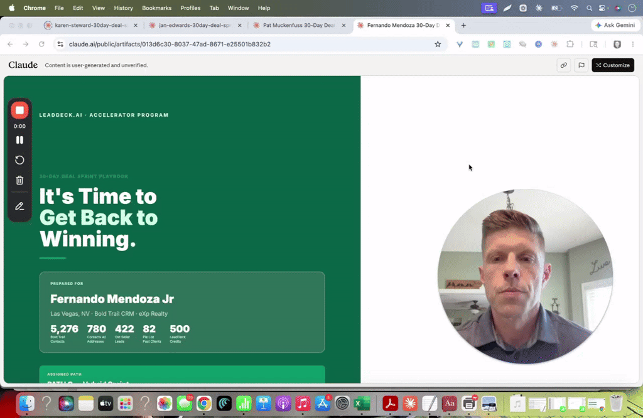Open the File menu
The height and width of the screenshot is (418, 643).
(x=59, y=8)
